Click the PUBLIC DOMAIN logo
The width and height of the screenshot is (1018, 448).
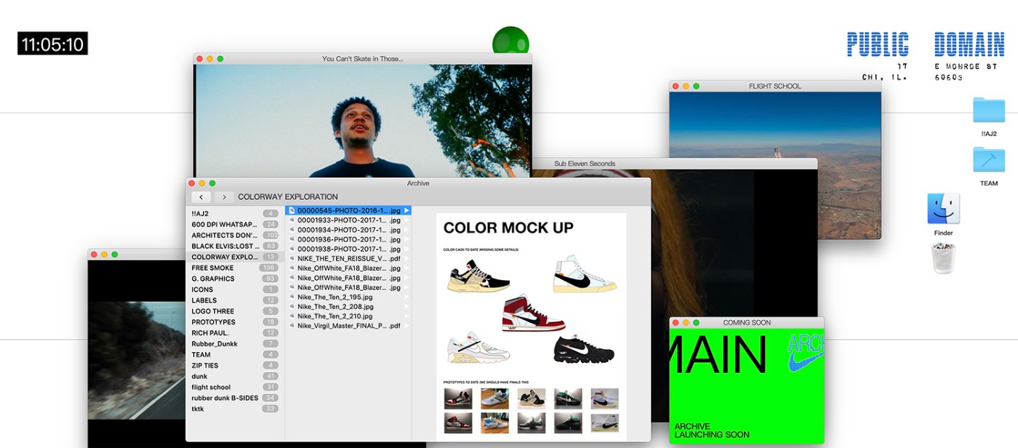[x=925, y=45]
